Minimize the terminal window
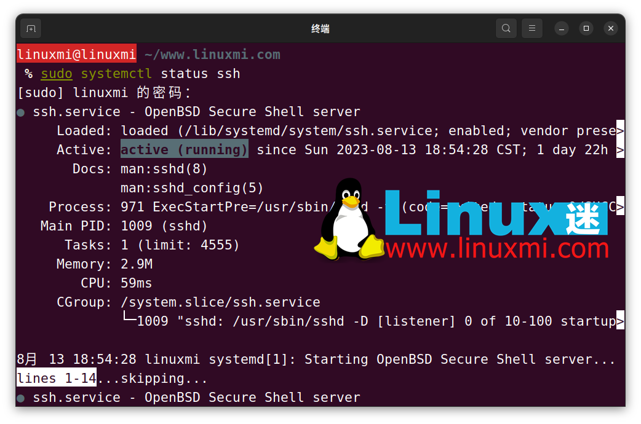 562,29
